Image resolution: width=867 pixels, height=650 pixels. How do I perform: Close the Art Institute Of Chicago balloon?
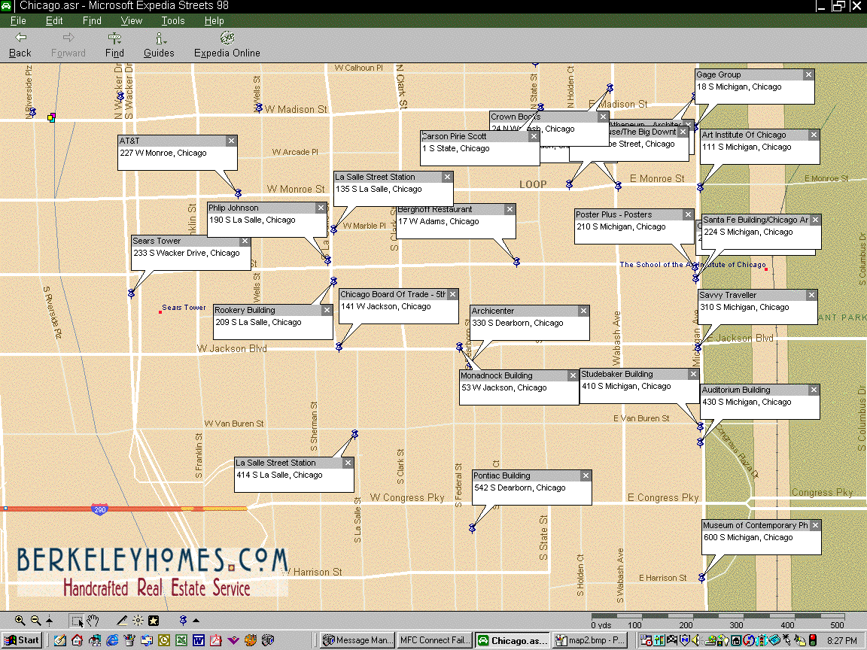point(814,135)
